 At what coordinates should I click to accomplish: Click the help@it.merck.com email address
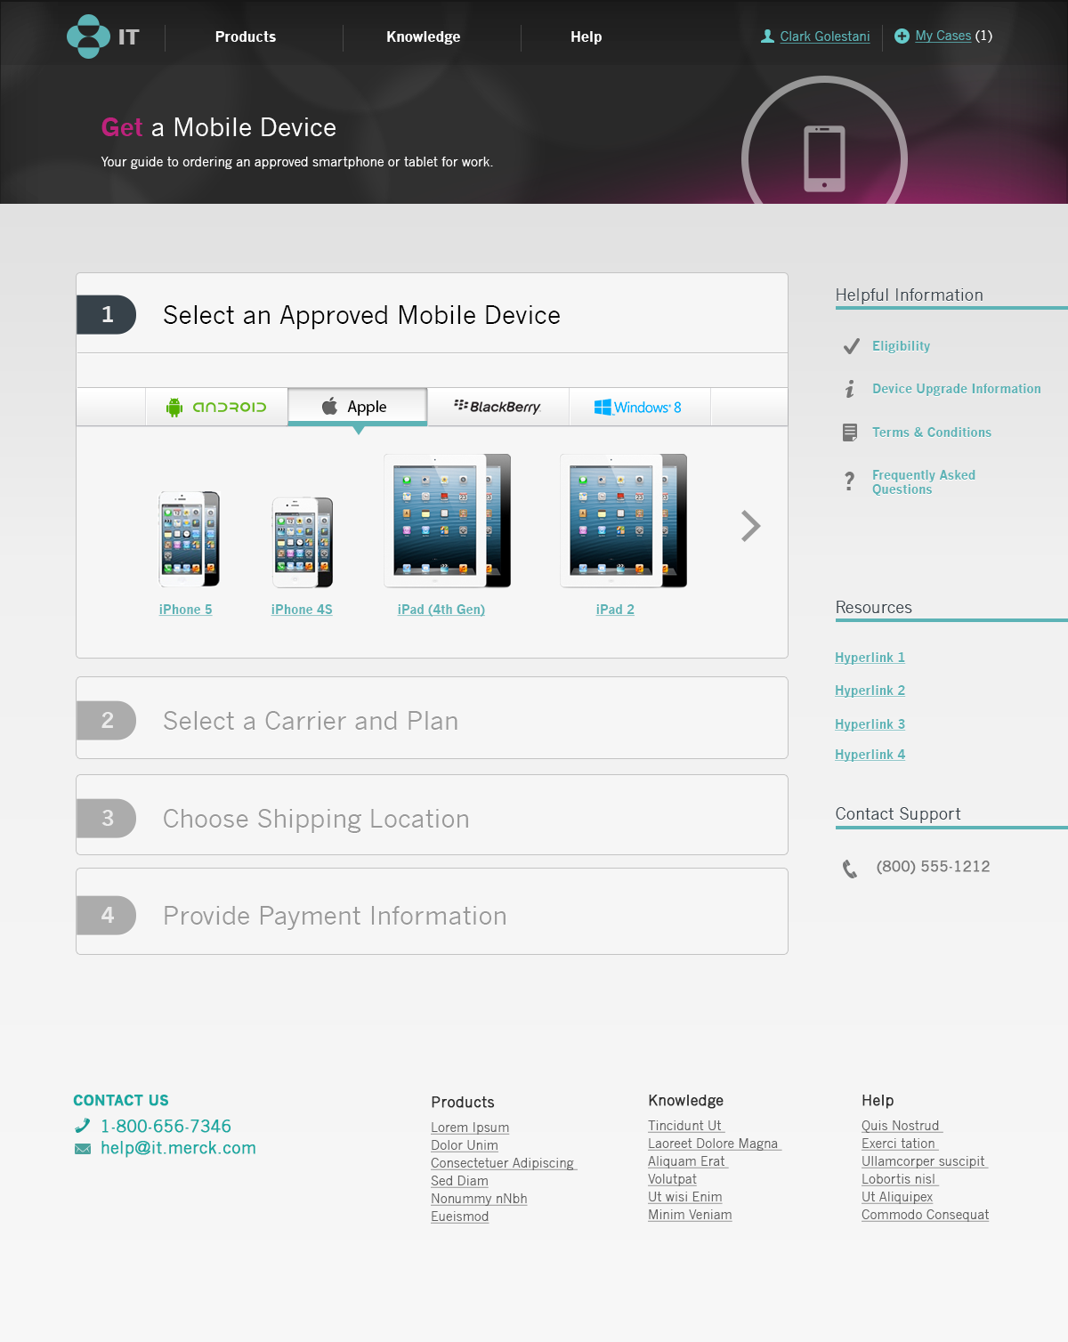pyautogui.click(x=178, y=1148)
